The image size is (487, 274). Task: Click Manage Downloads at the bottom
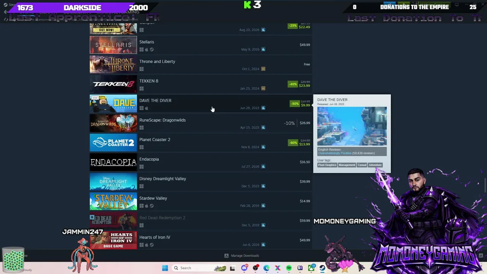pyautogui.click(x=245, y=256)
